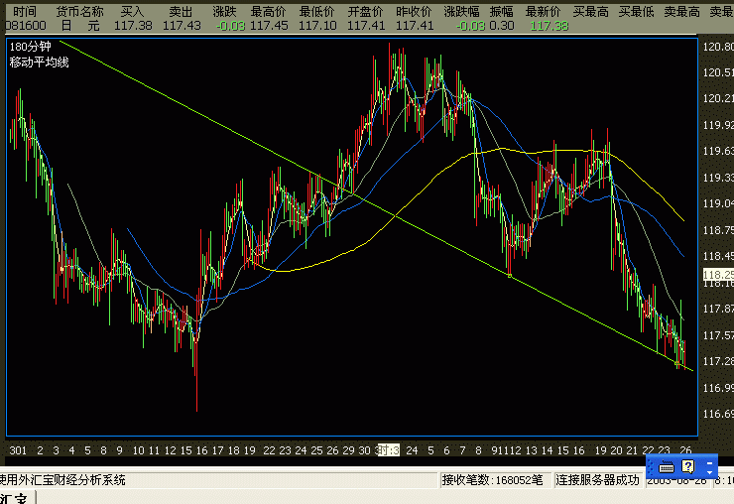The height and width of the screenshot is (504, 734).
Task: Click the 振幅 column header
Action: pyautogui.click(x=501, y=12)
